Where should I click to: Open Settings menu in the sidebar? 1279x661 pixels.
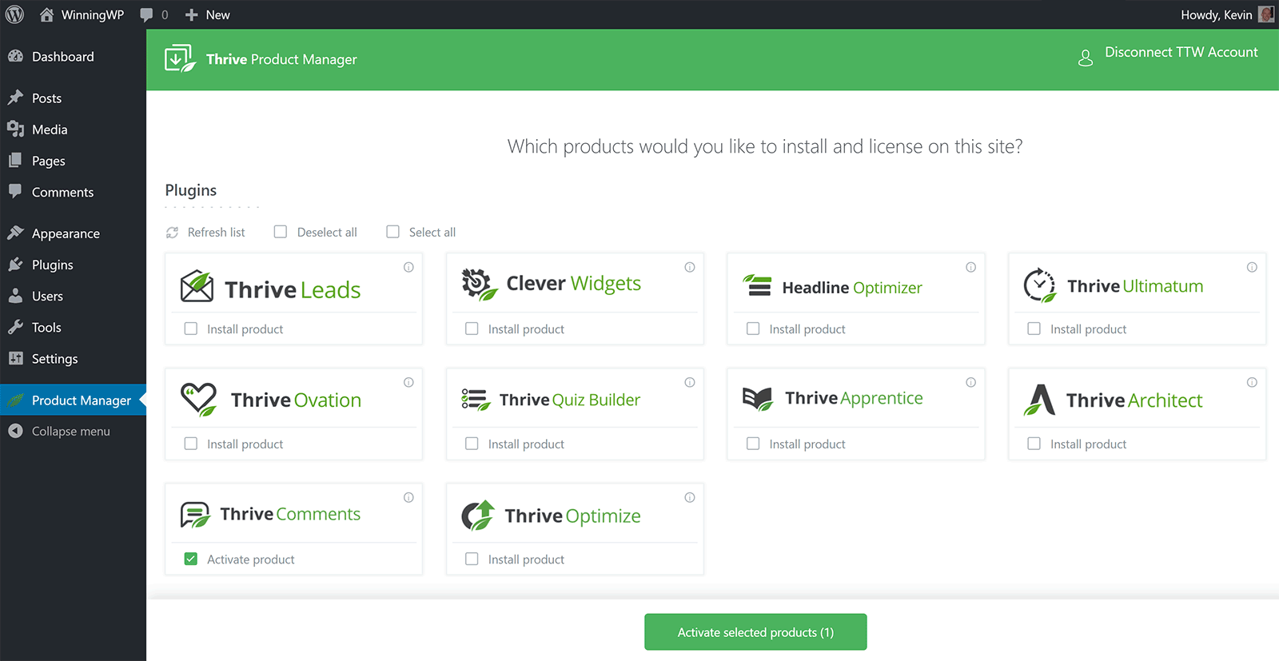coord(73,359)
